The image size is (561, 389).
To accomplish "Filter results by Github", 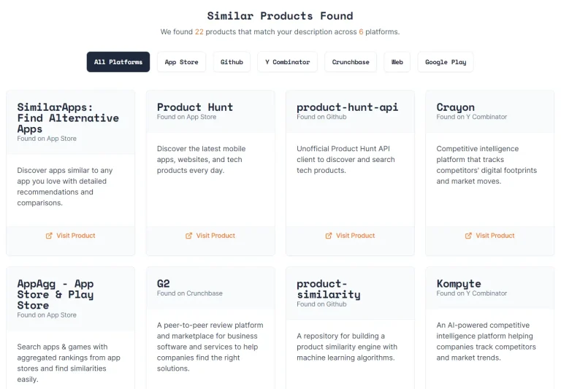I will click(232, 62).
